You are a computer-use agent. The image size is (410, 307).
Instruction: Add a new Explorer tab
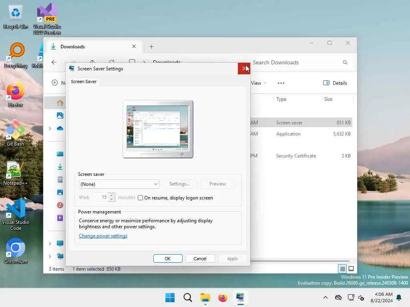point(151,47)
